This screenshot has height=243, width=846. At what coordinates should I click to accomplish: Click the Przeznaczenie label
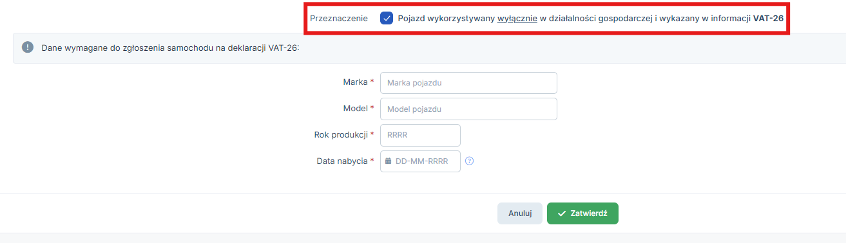(339, 19)
